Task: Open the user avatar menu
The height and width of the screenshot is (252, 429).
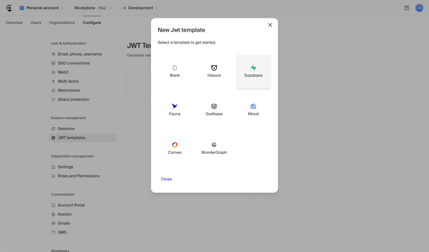Action: (x=419, y=8)
